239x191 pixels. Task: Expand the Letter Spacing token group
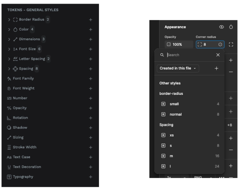tap(9, 59)
